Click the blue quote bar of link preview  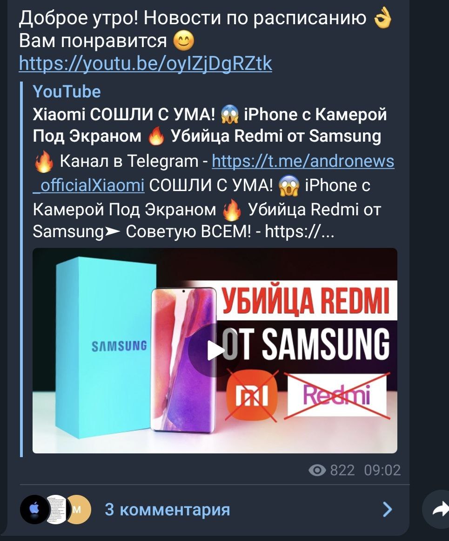[x=21, y=269]
